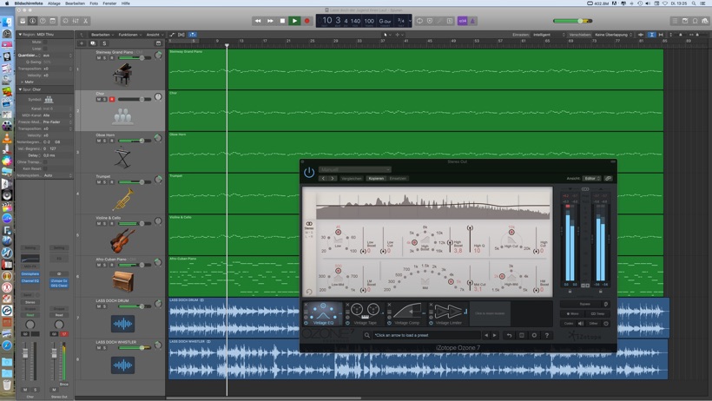
Task: Open the Editors scissors button
Action: click(x=85, y=21)
